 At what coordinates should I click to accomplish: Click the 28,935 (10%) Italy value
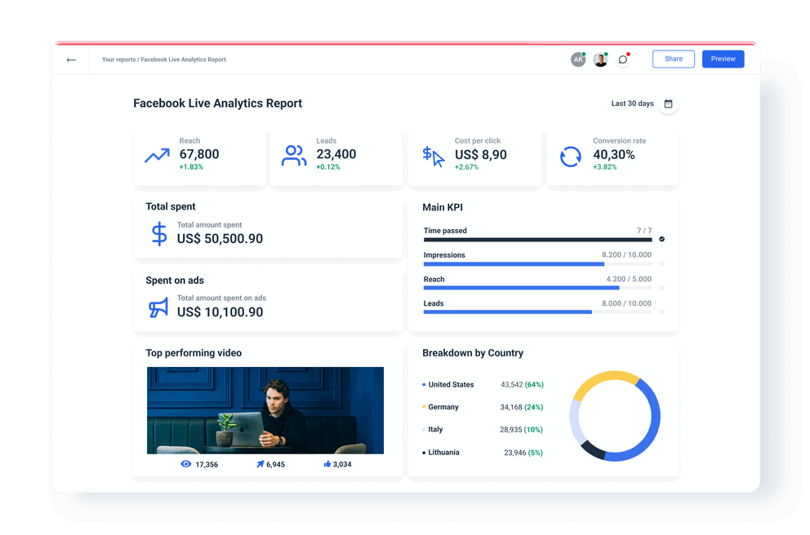coord(521,429)
